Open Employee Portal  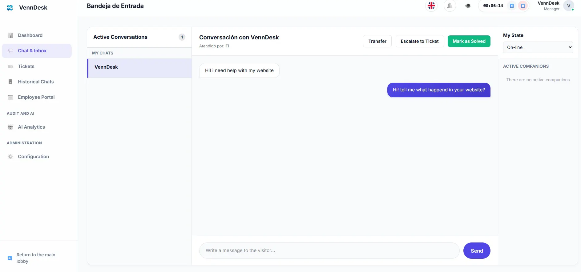click(37, 97)
